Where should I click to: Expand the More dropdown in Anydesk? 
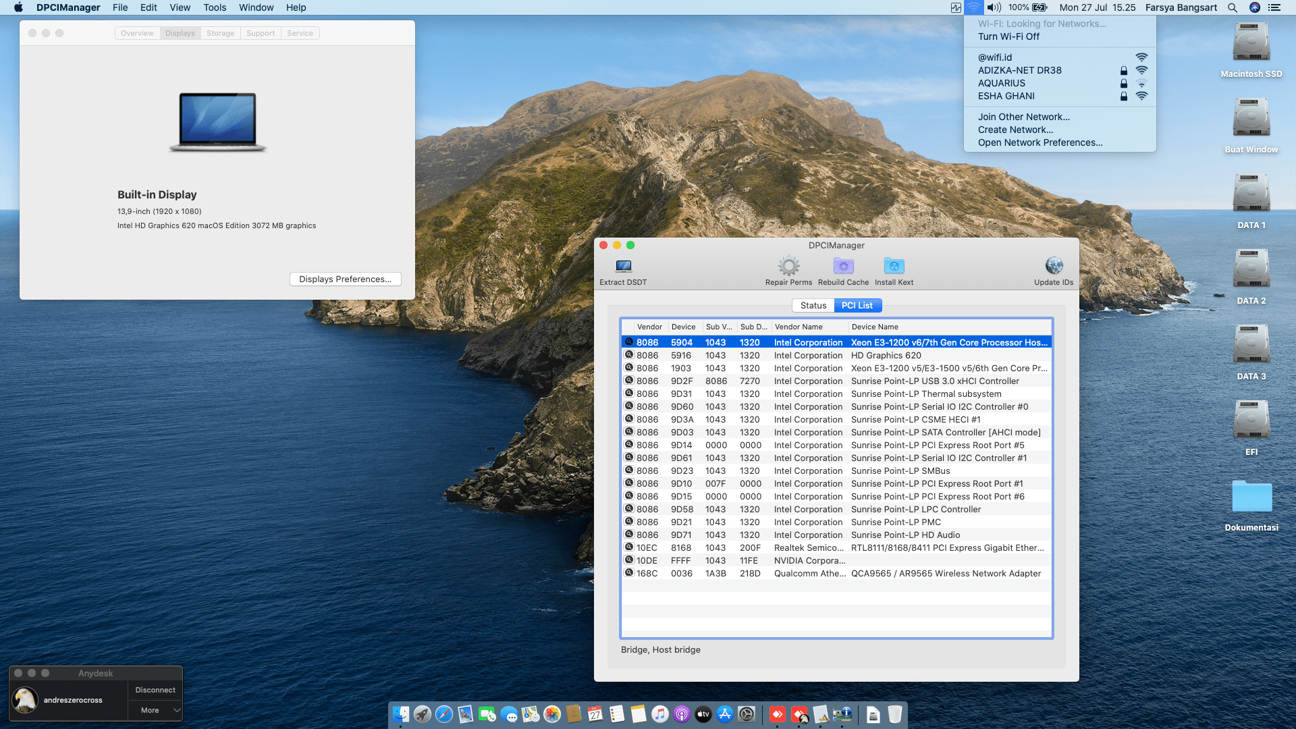click(156, 710)
